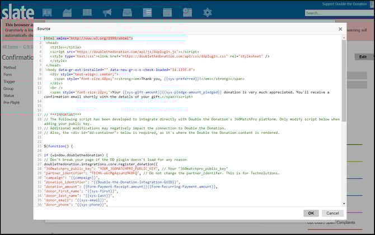The height and width of the screenshot is (235, 375).
Task: Click the All Forms breadcrumb link
Action: tap(10, 46)
